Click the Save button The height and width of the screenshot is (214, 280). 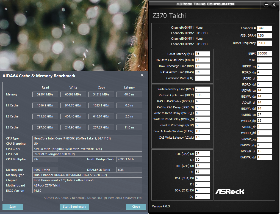(x=12, y=207)
